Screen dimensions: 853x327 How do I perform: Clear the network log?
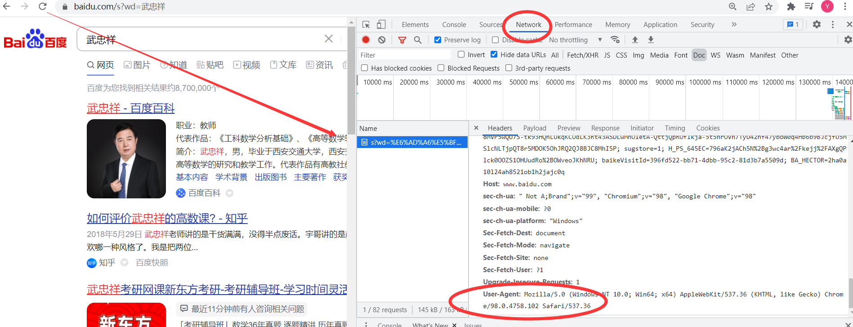point(382,40)
